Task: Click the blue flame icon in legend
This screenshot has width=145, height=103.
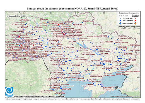Action: click(120, 23)
